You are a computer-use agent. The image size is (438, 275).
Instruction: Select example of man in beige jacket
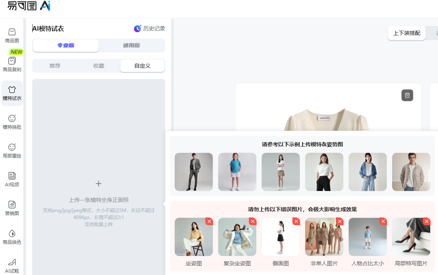(411, 172)
